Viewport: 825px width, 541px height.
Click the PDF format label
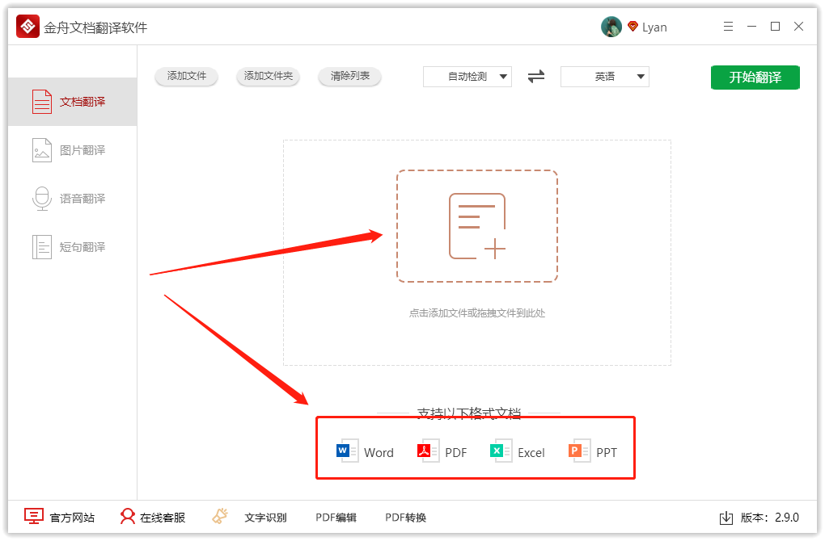(x=455, y=453)
